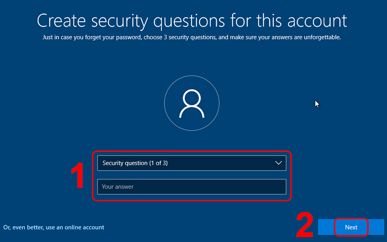Image resolution: width=387 pixels, height=242 pixels.
Task: Click the head of the person icon
Action: [x=192, y=98]
